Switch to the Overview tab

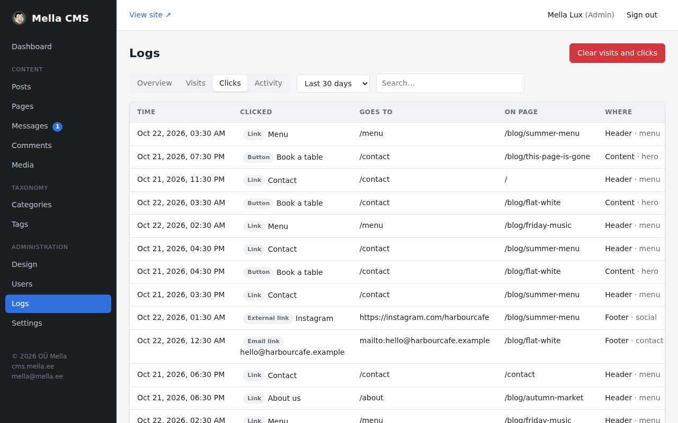[155, 83]
